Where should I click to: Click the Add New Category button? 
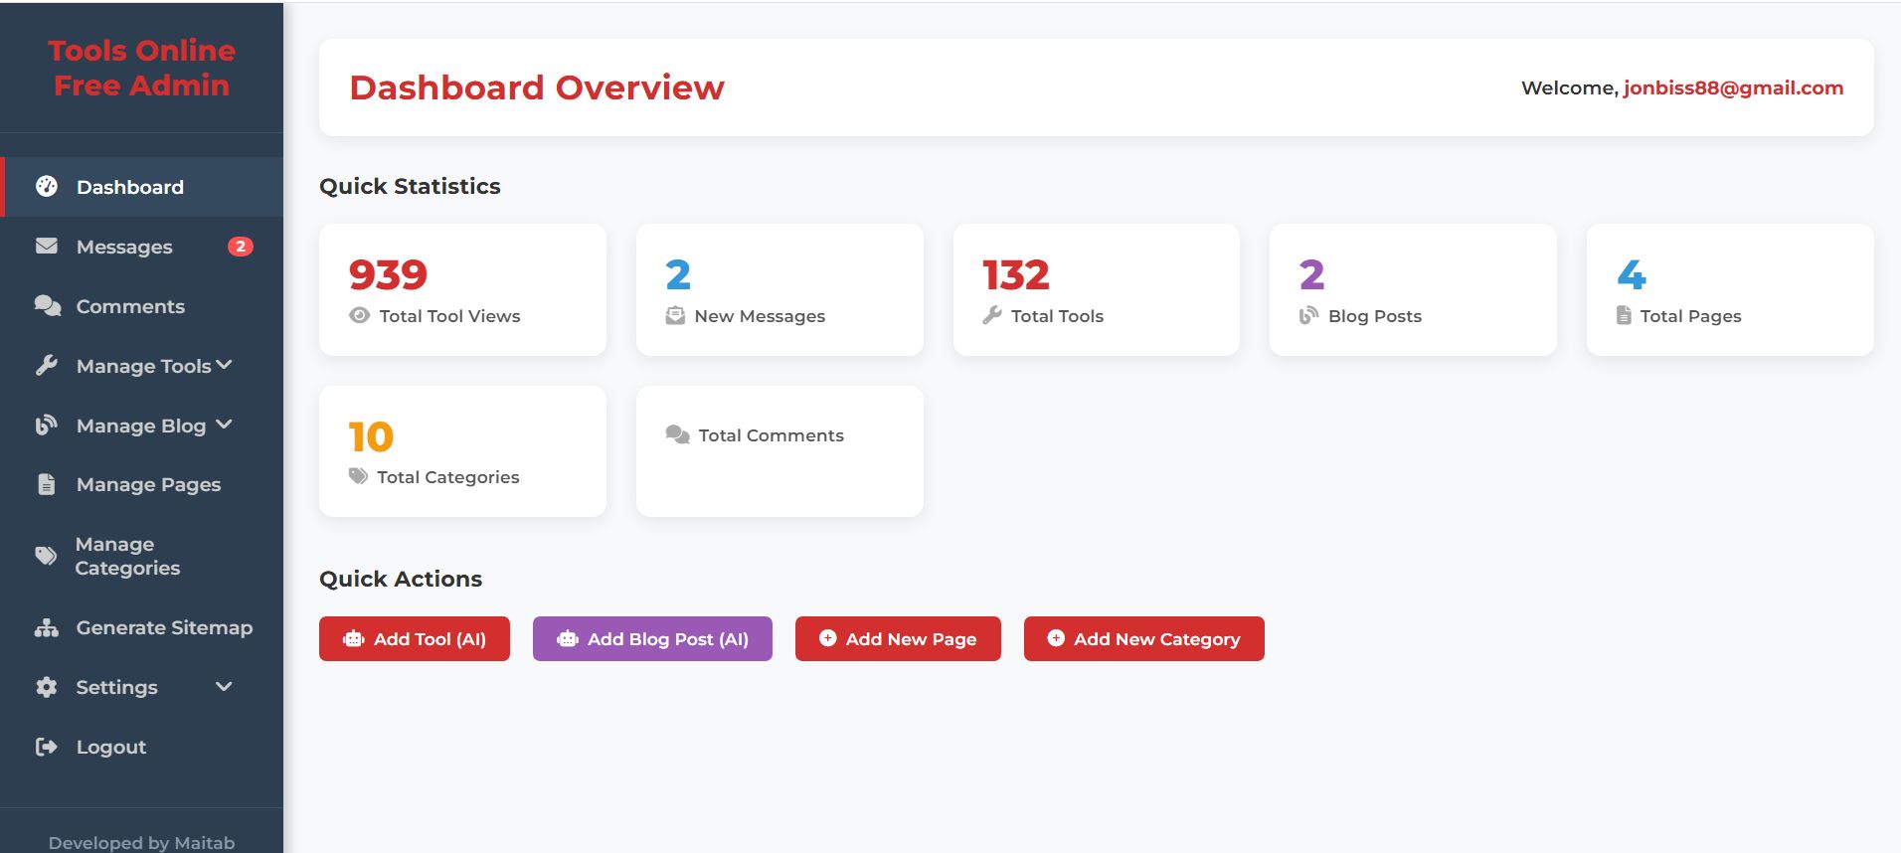pos(1143,638)
